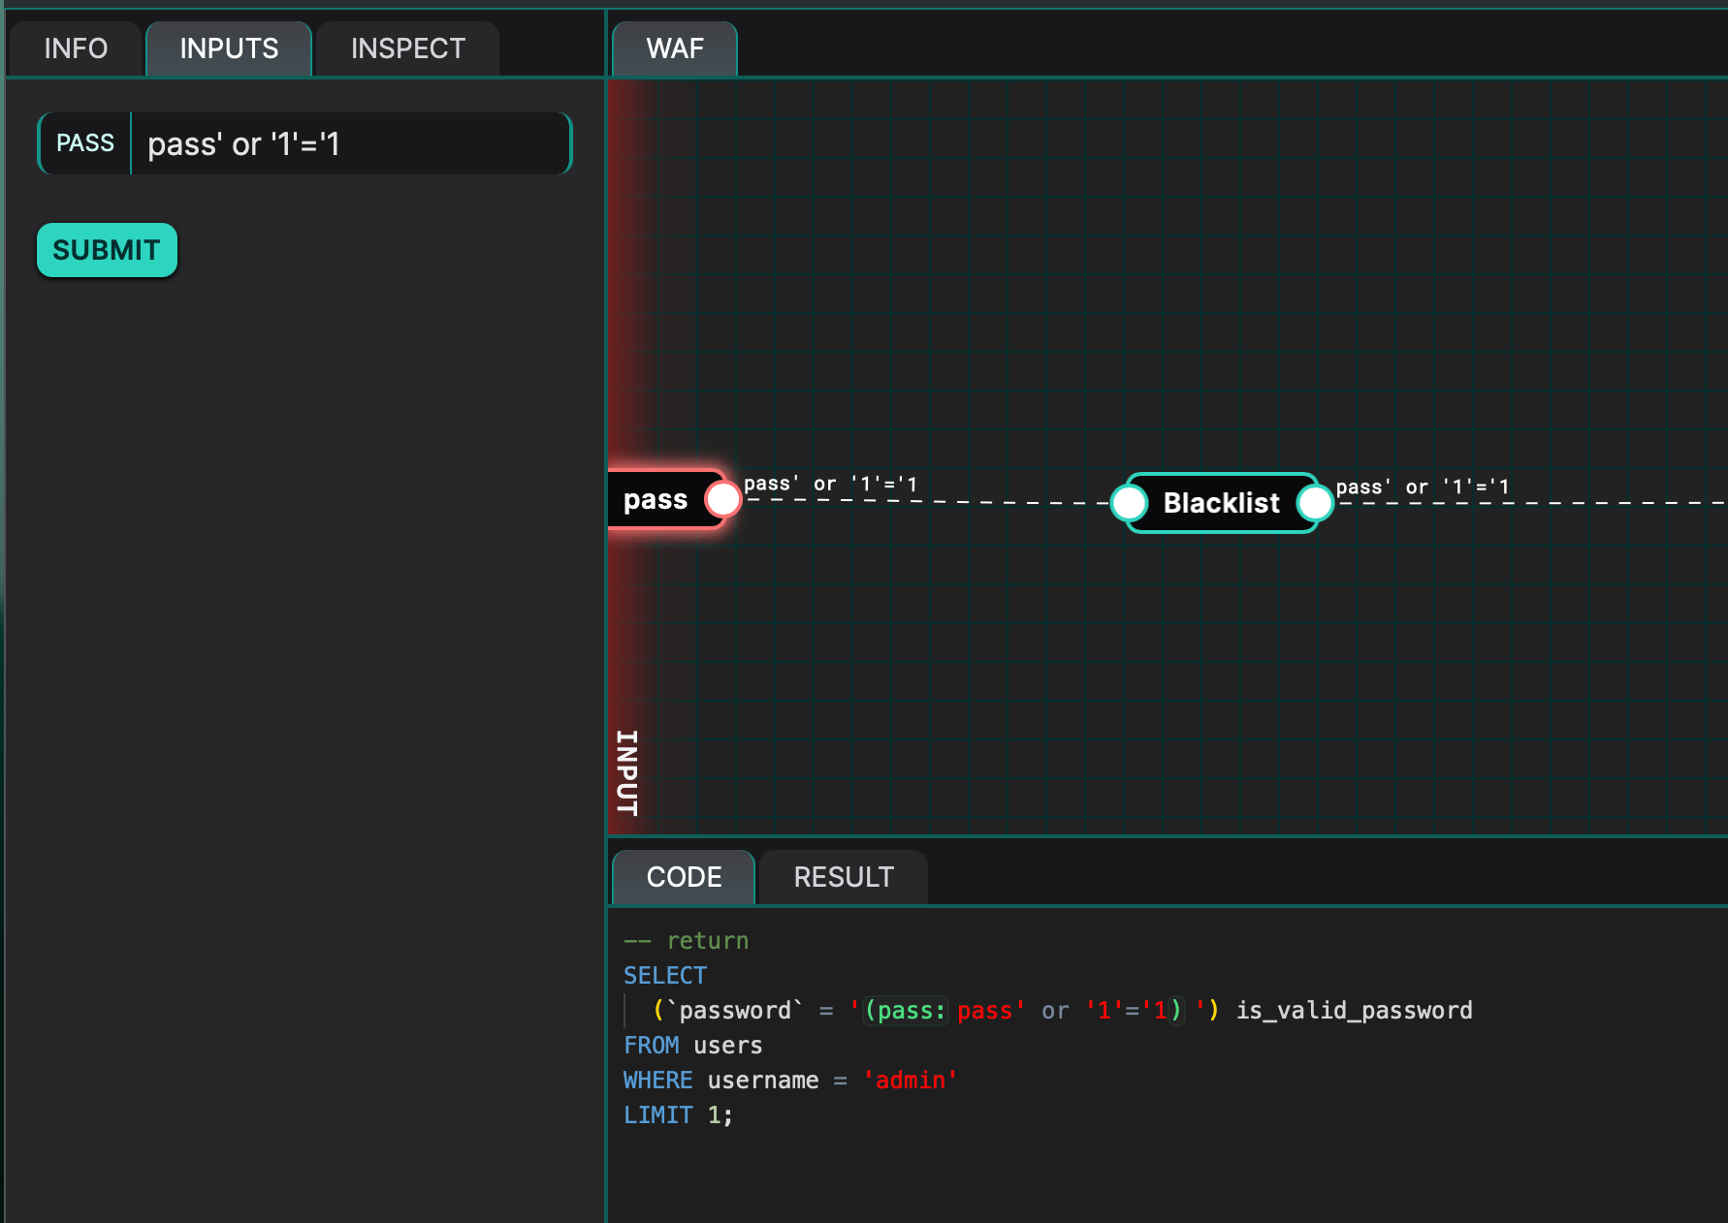Click the PASS field label

pyautogui.click(x=85, y=143)
